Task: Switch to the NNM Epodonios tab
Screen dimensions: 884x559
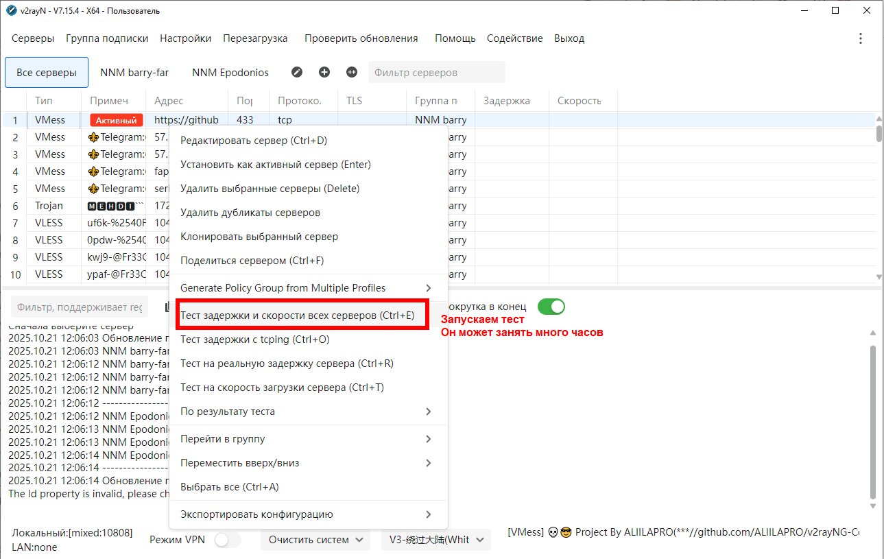Action: click(x=230, y=73)
